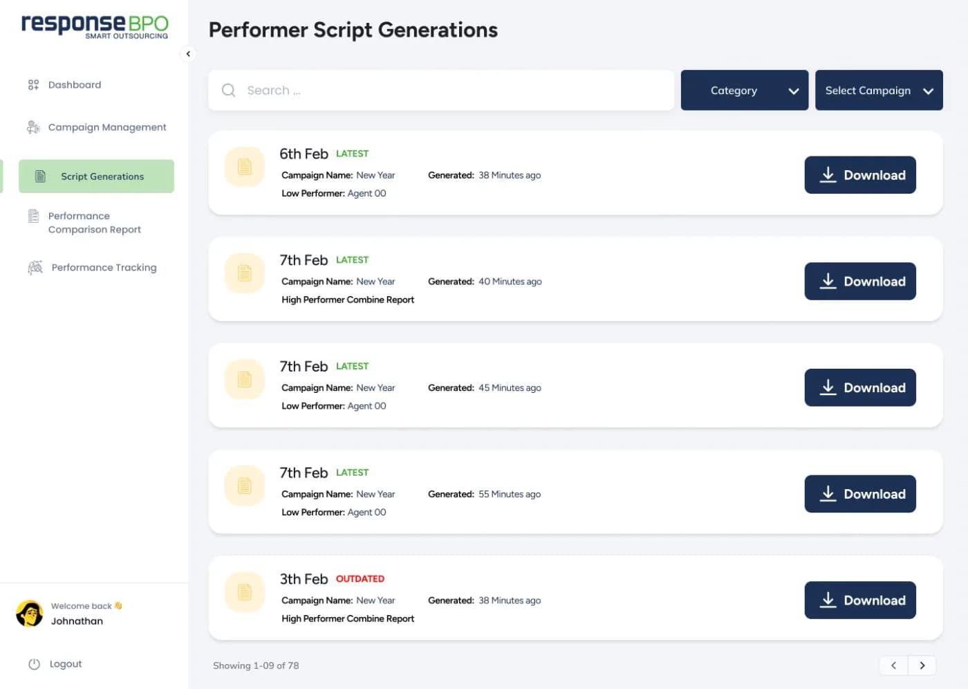Click the Logout power icon
Viewport: 968px width, 689px height.
point(34,664)
